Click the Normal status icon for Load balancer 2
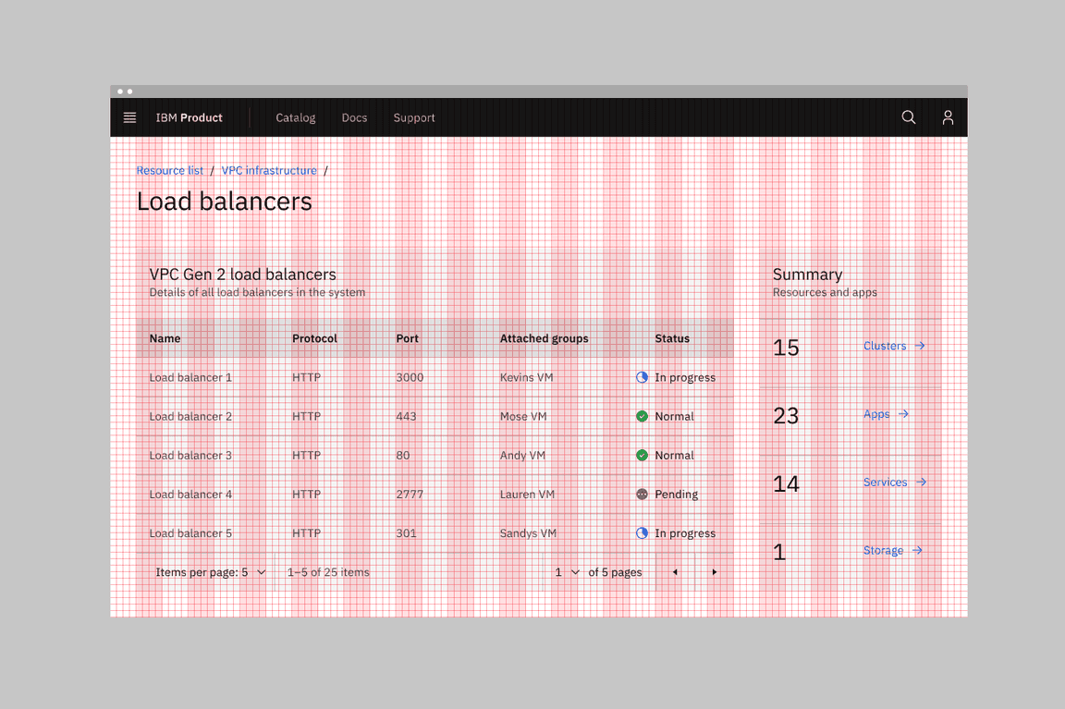The height and width of the screenshot is (709, 1065). 642,416
